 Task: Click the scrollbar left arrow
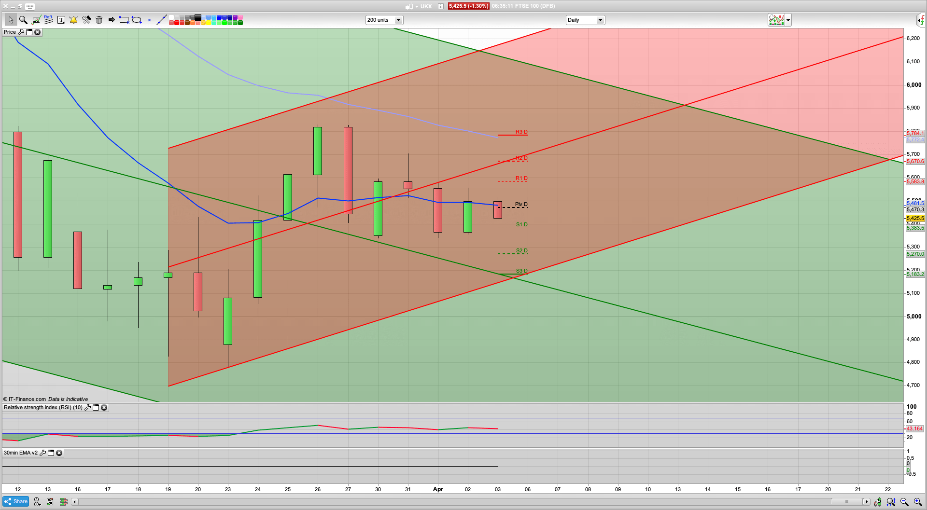[74, 502]
